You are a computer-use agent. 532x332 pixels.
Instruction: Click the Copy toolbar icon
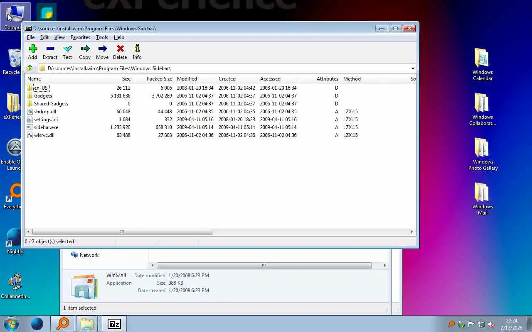tap(85, 49)
